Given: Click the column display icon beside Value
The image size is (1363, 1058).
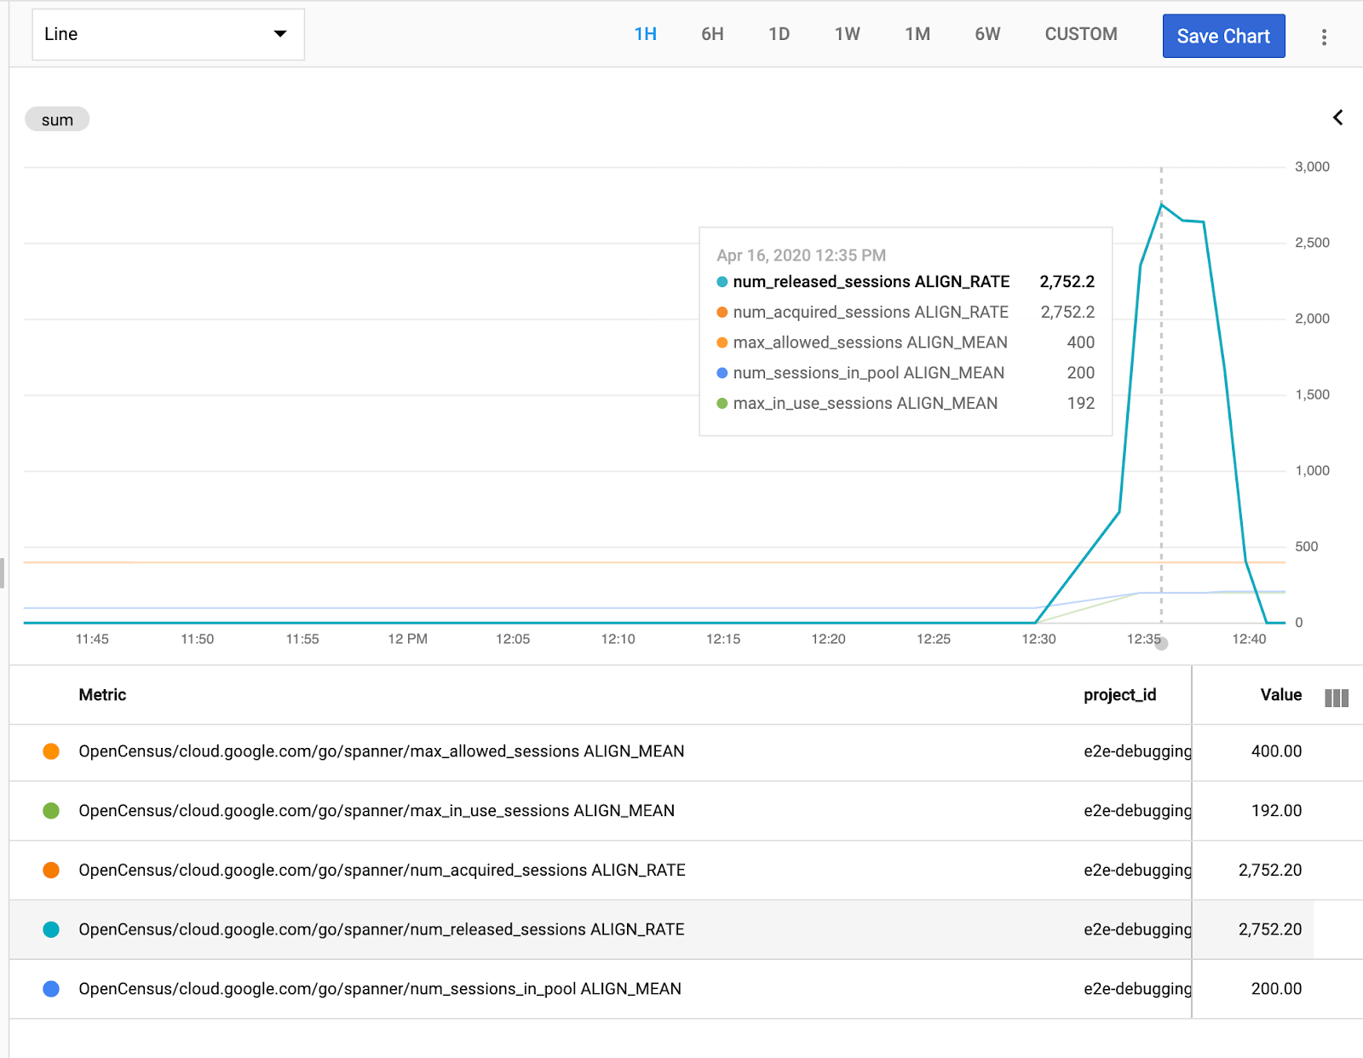Looking at the screenshot, I should [x=1337, y=697].
